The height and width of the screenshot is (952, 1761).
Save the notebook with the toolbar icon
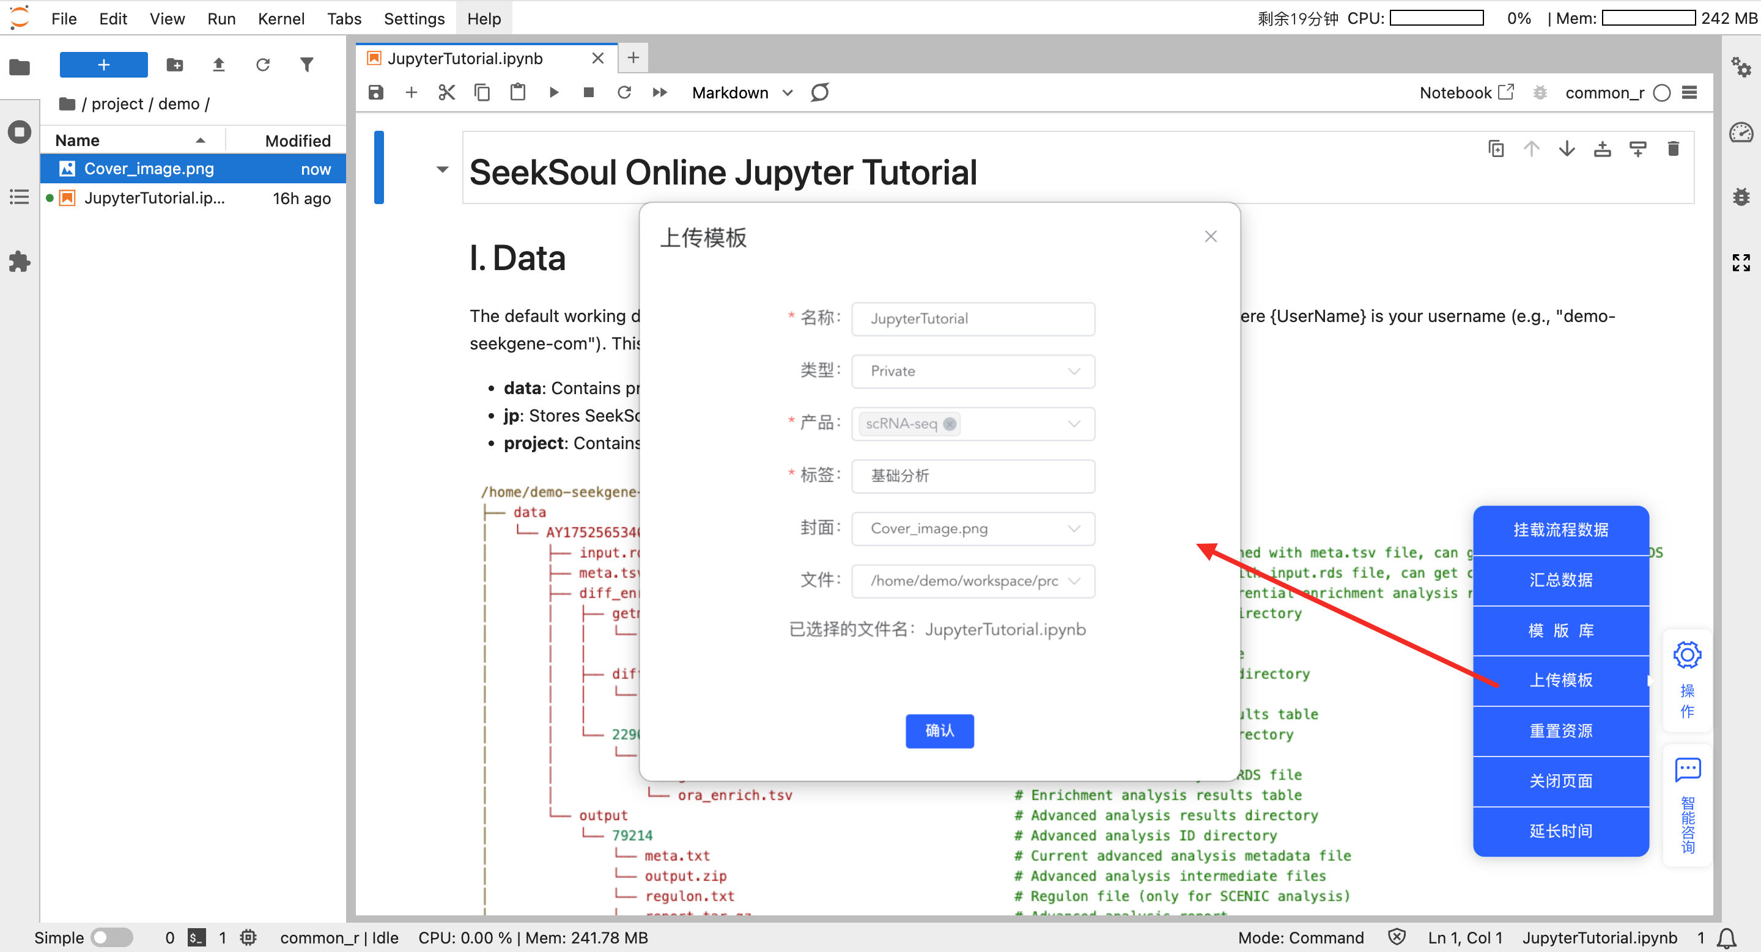(x=375, y=92)
